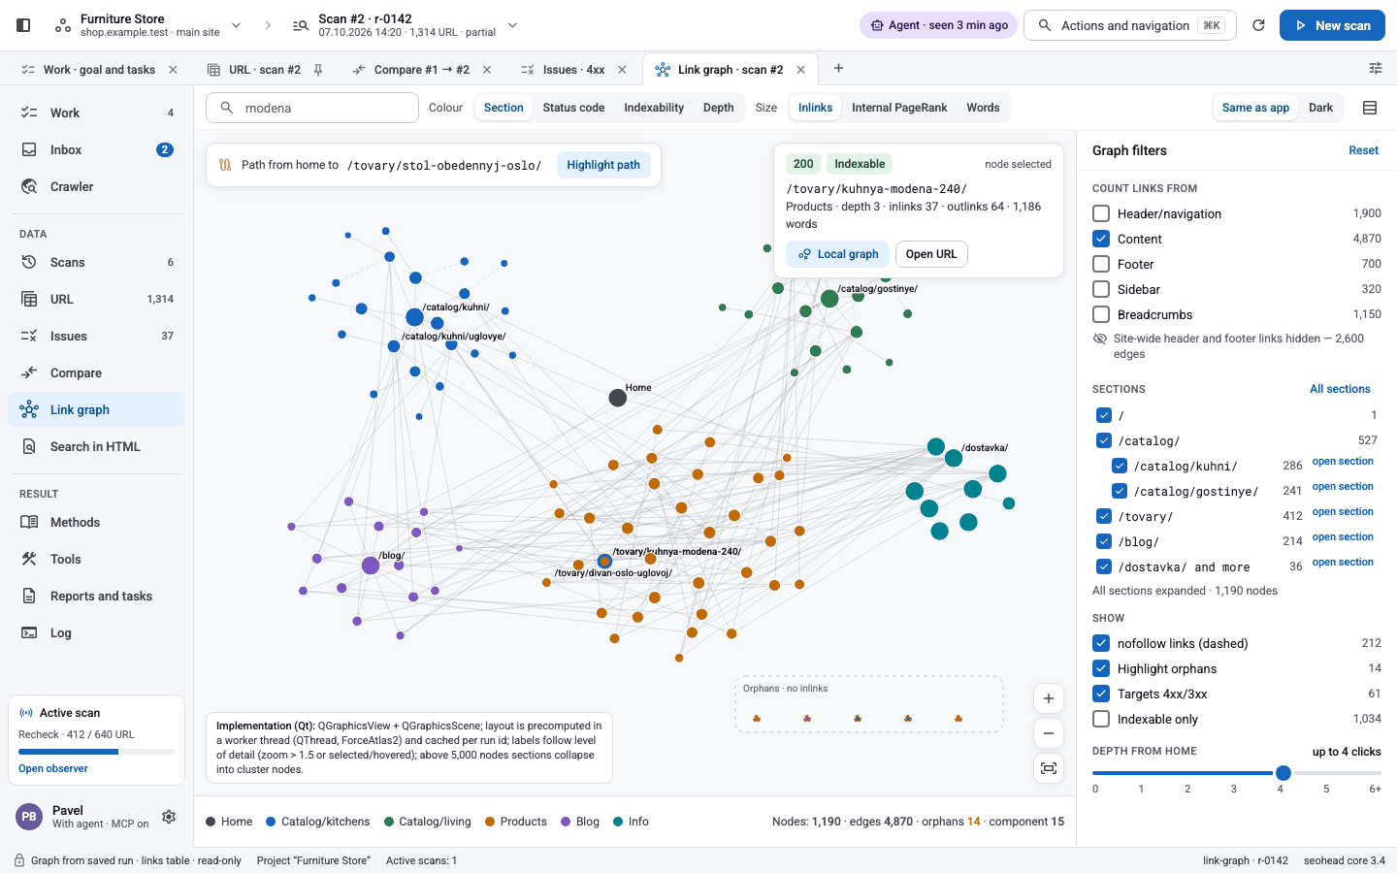Add a new tab with plus icon
Screen dimensions: 1397x873
(x=838, y=68)
